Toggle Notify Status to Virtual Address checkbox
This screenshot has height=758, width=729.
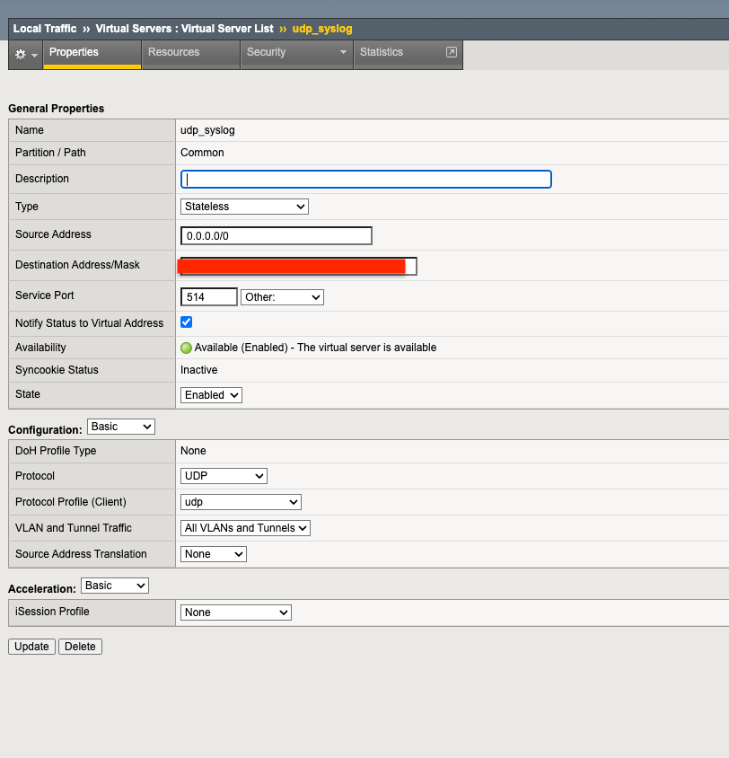point(187,322)
